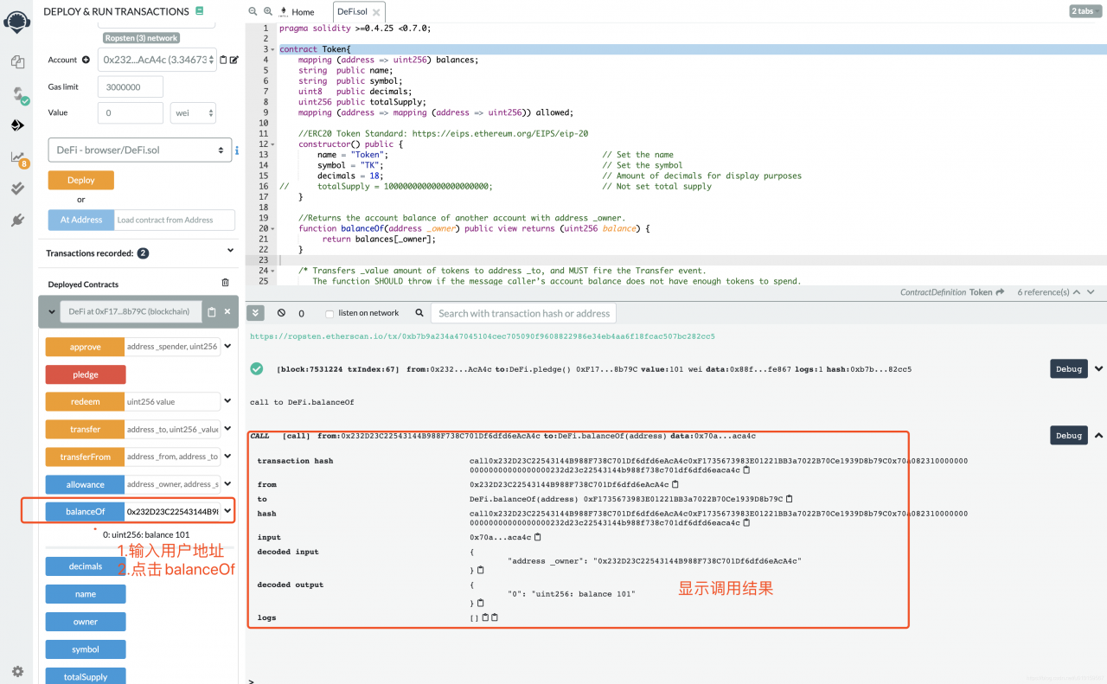Click the info icon beside the contract selector
1107x684 pixels.
pos(237,150)
